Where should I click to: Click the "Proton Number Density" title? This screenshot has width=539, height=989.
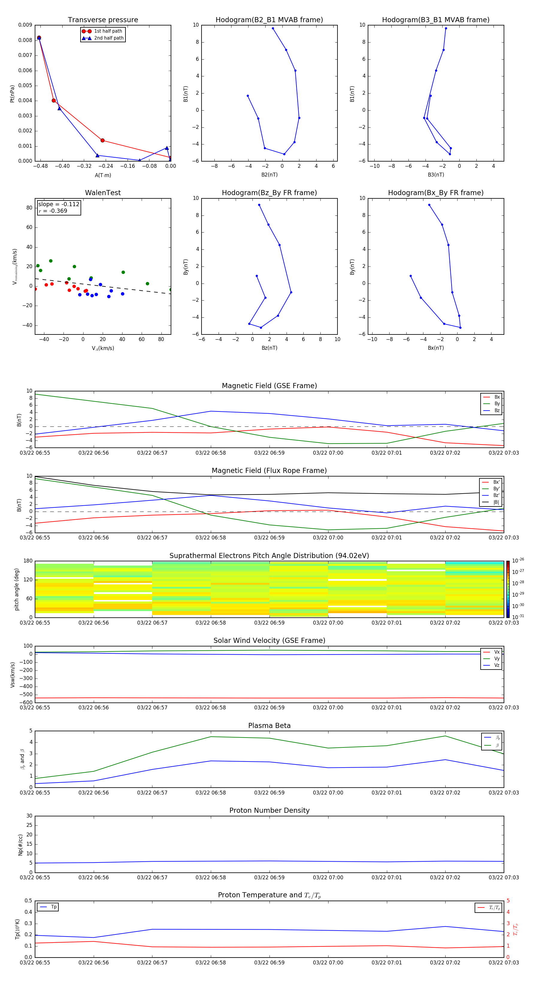click(x=269, y=810)
